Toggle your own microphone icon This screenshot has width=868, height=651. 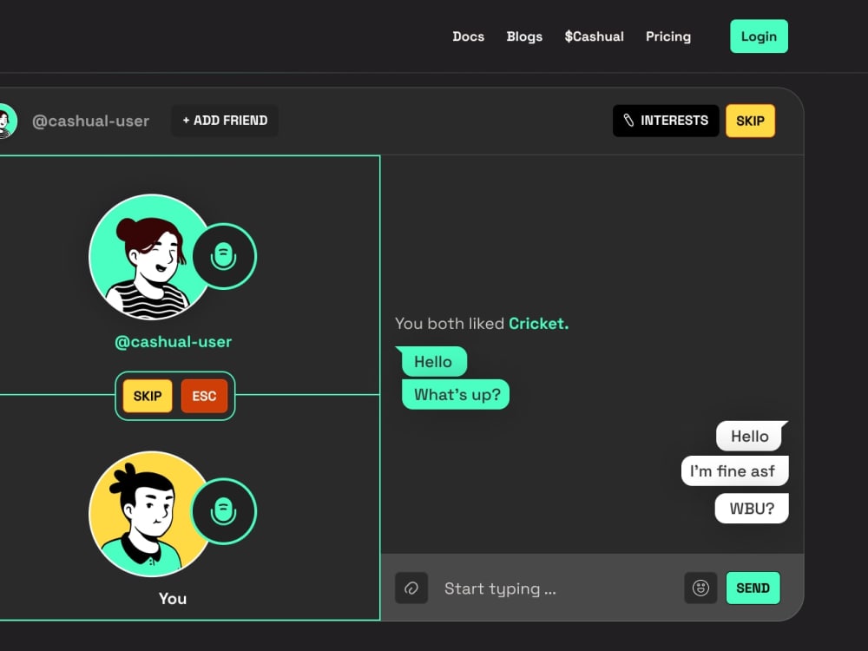224,511
